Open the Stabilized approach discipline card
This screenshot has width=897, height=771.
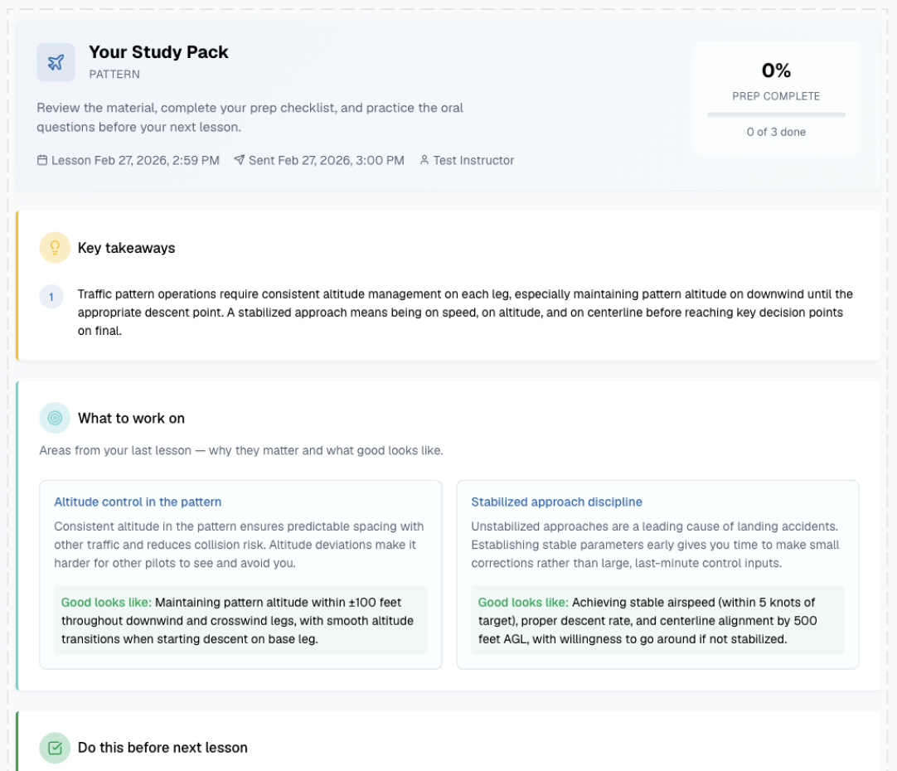658,572
